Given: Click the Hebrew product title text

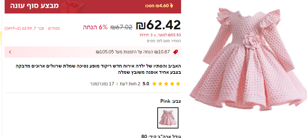Looking at the screenshot, I should [x=98, y=69].
